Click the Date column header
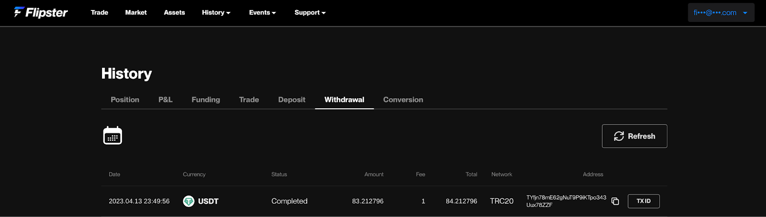 [x=114, y=175]
